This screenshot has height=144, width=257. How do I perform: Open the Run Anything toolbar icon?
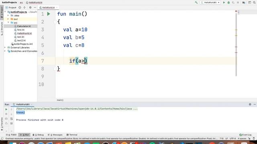pyautogui.click(x=249, y=2)
